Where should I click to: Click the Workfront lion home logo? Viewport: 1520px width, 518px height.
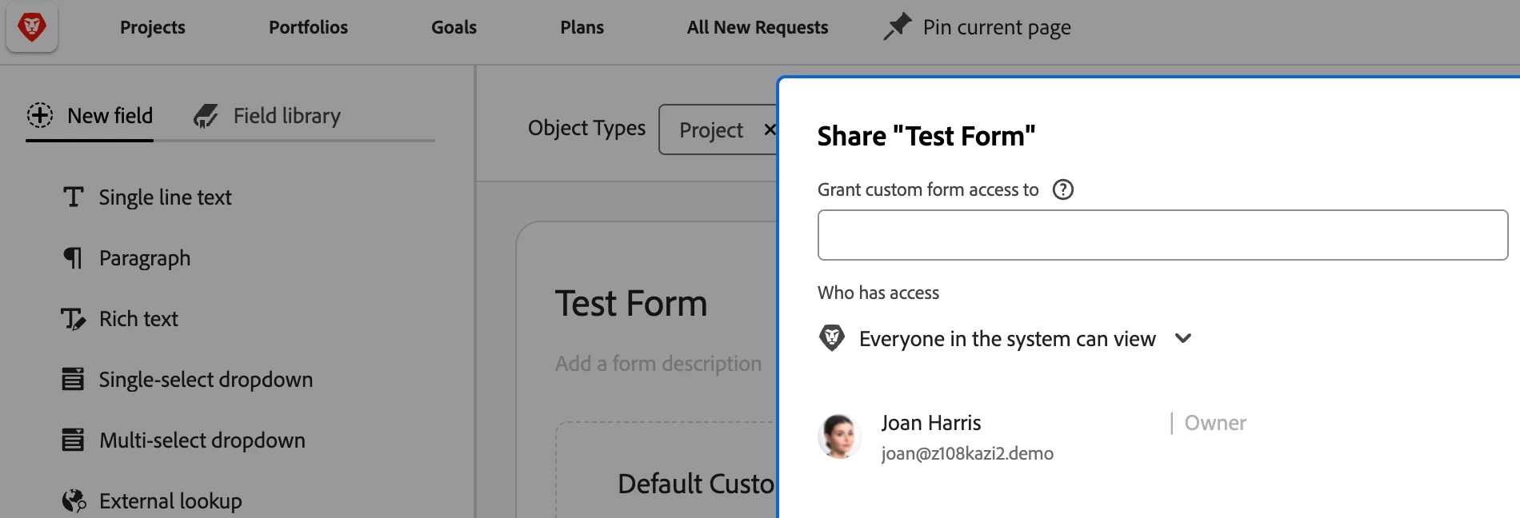tap(32, 27)
